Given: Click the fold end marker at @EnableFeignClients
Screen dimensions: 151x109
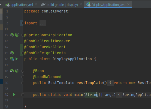Looking at the screenshot, I should [x=23, y=53].
